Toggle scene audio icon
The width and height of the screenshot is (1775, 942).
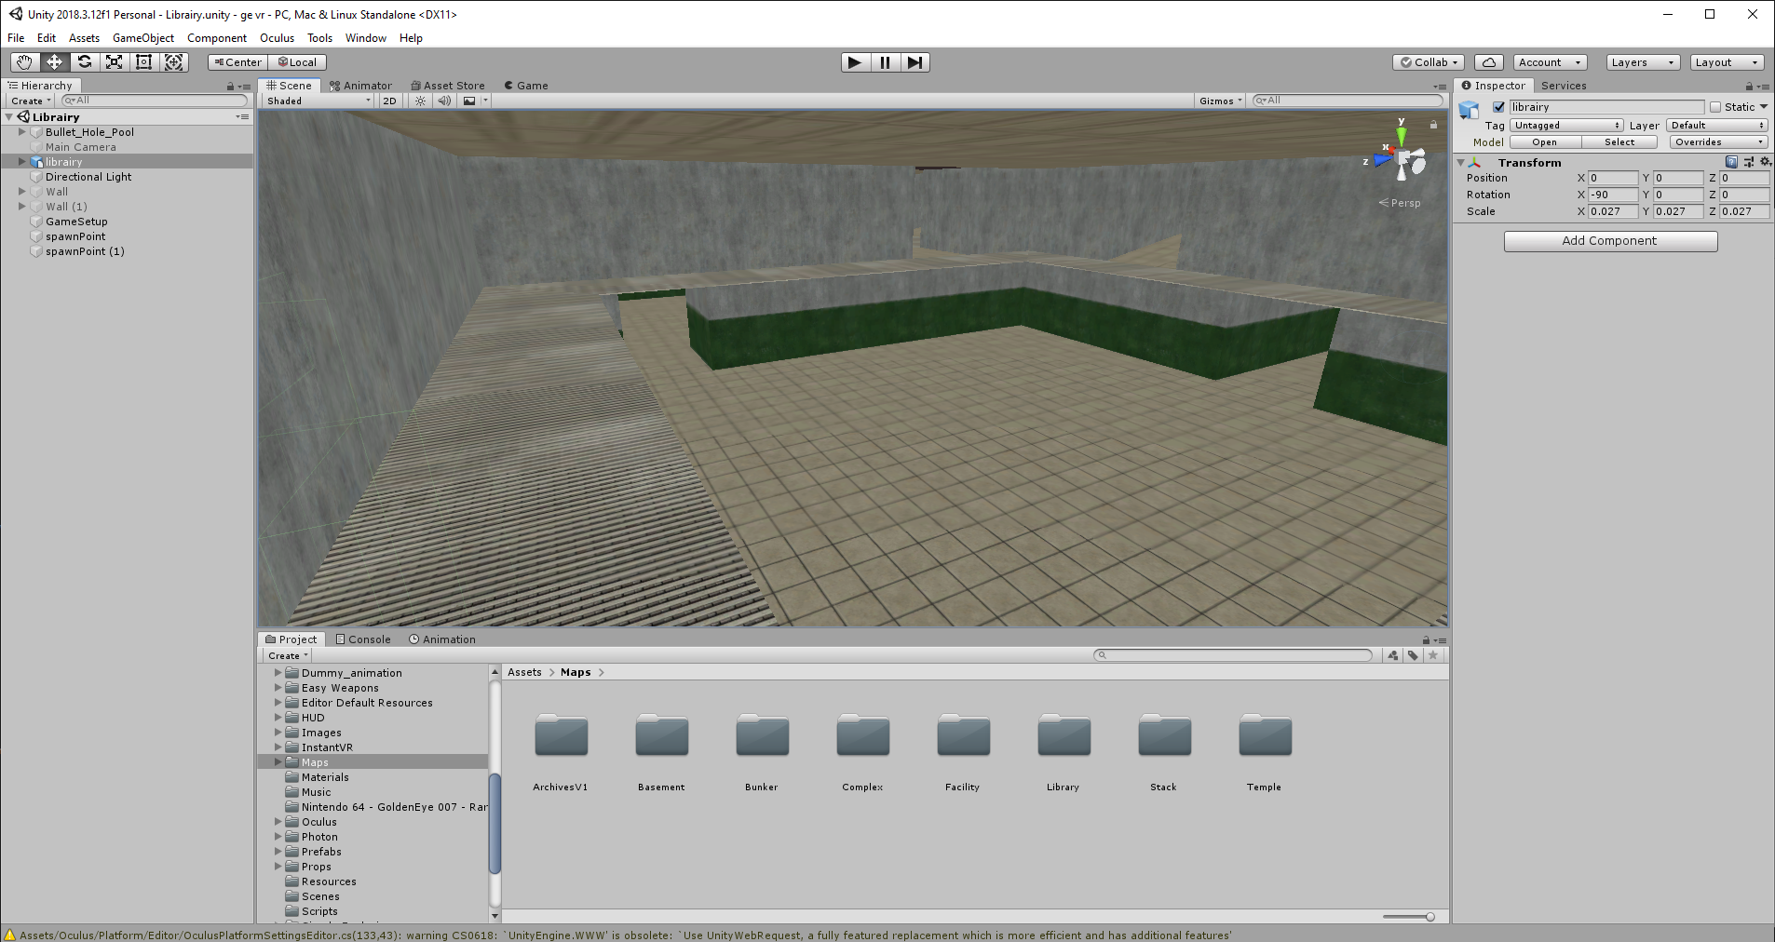444,101
